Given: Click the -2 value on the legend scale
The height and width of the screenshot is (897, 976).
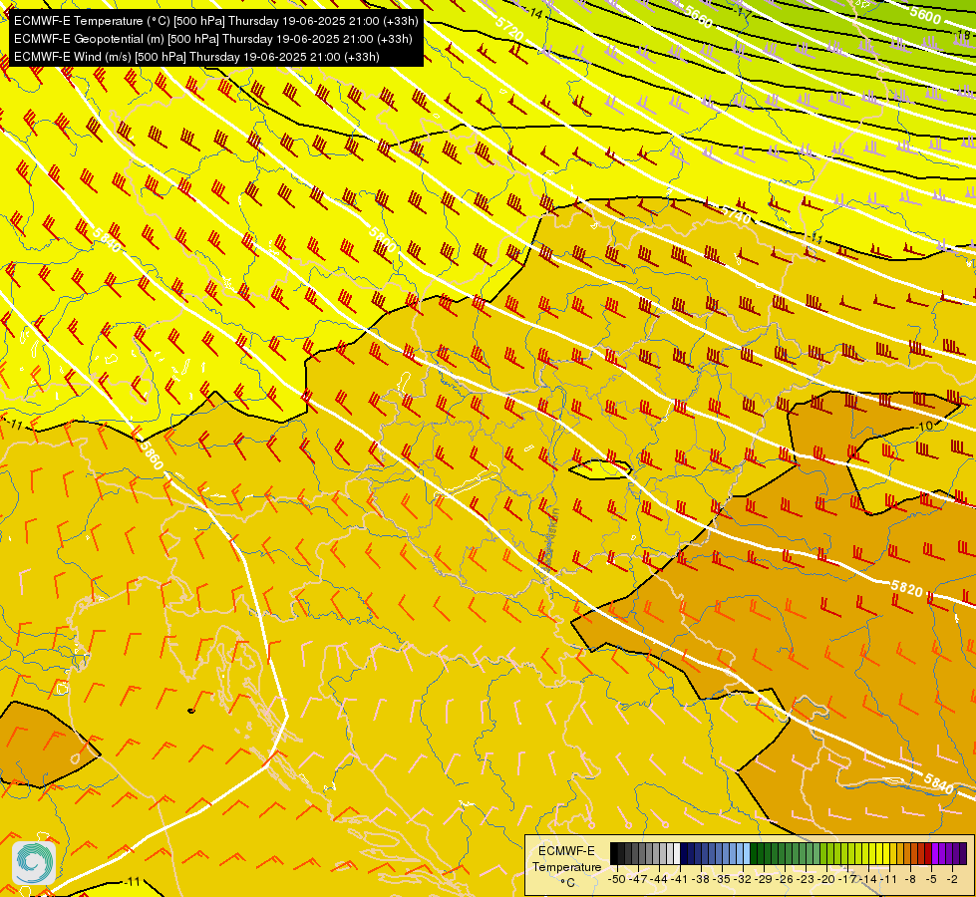Looking at the screenshot, I should point(952,879).
